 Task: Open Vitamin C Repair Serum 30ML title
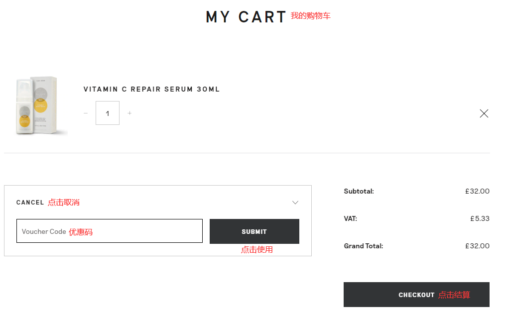point(151,89)
